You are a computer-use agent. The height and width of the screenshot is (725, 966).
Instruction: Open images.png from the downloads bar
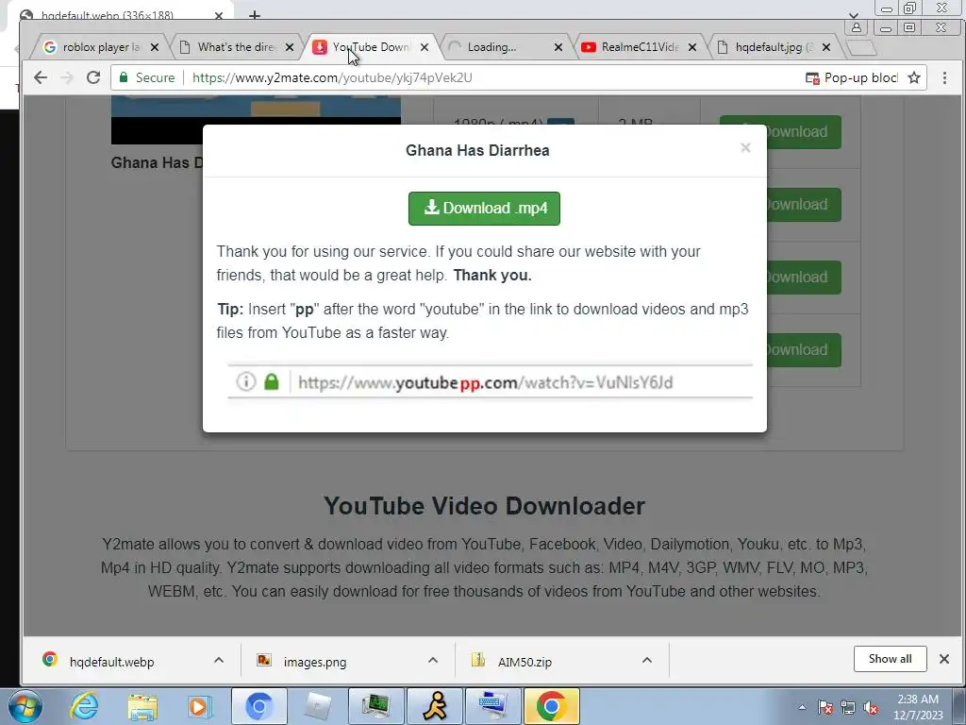[x=314, y=662]
